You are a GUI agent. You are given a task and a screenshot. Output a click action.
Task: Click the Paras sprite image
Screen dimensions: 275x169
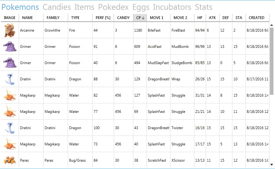[10, 160]
